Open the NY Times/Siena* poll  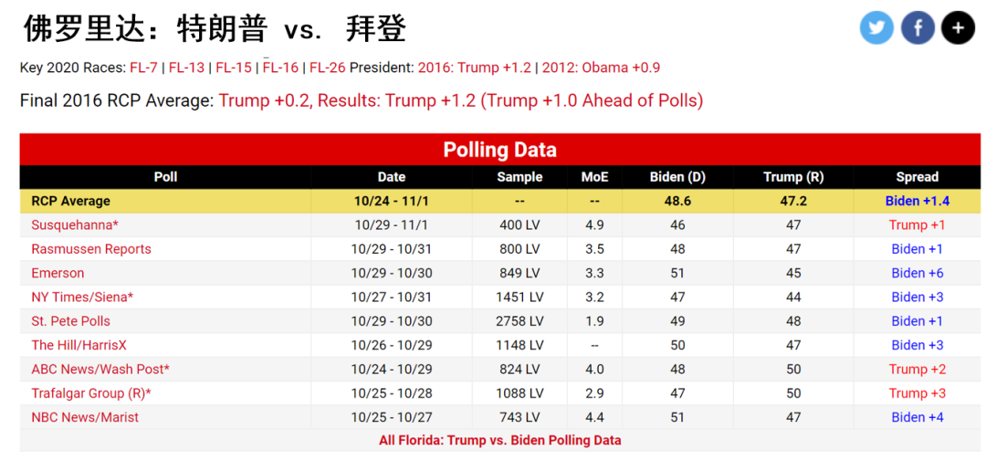click(x=82, y=298)
